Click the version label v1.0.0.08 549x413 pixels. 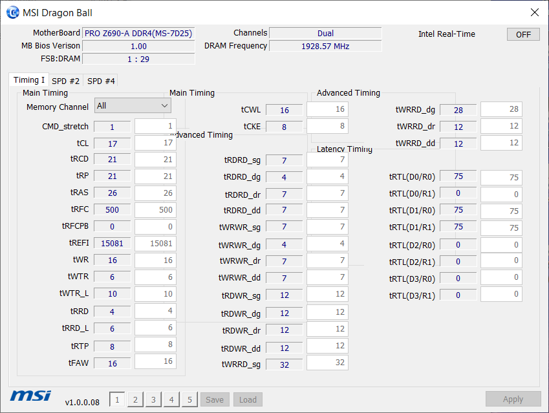coord(82,402)
